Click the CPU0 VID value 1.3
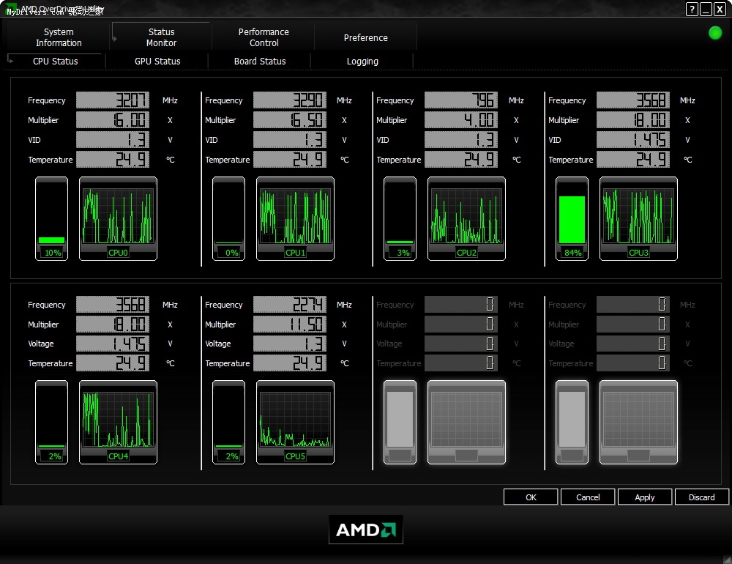The width and height of the screenshot is (732, 564). pos(113,139)
